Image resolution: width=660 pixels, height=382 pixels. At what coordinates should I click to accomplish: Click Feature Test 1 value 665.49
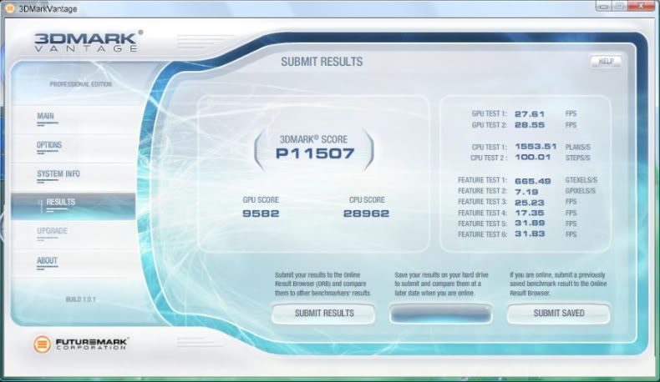pos(532,181)
